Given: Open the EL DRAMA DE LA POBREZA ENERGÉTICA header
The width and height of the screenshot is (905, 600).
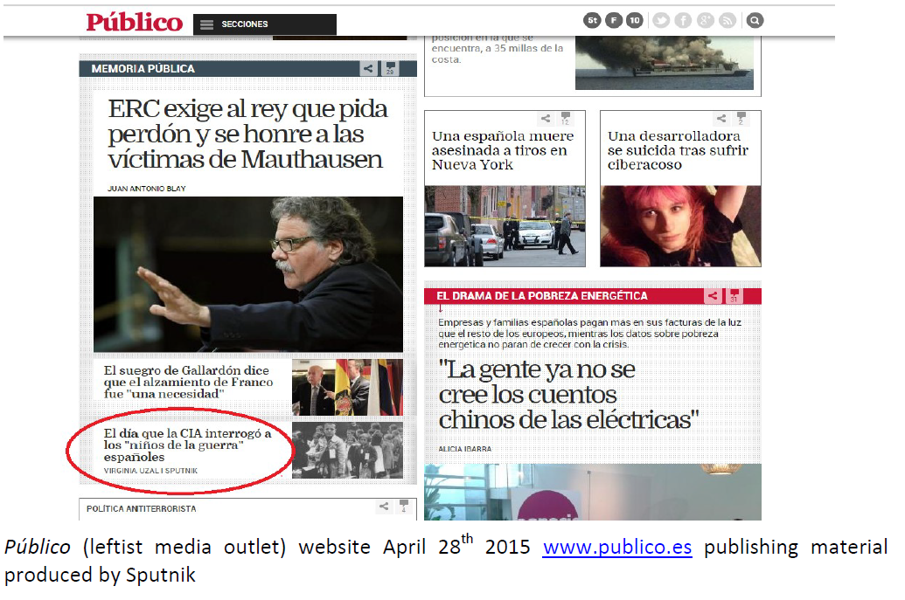Looking at the screenshot, I should tap(542, 296).
